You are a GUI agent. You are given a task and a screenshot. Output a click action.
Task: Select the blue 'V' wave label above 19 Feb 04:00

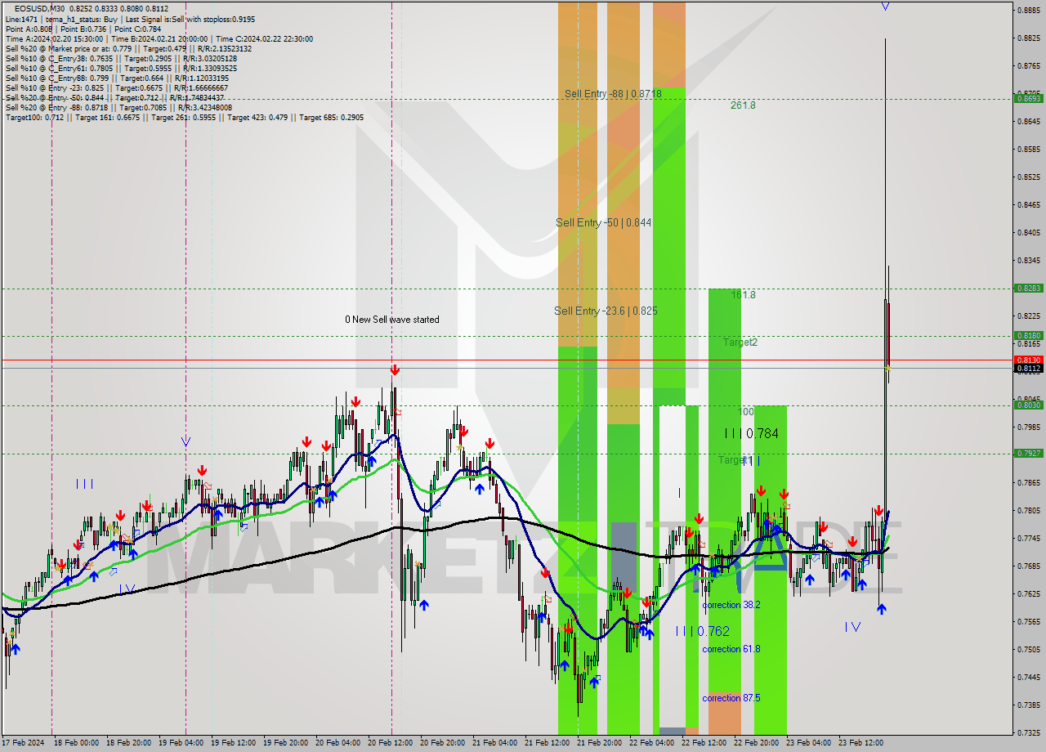click(186, 442)
